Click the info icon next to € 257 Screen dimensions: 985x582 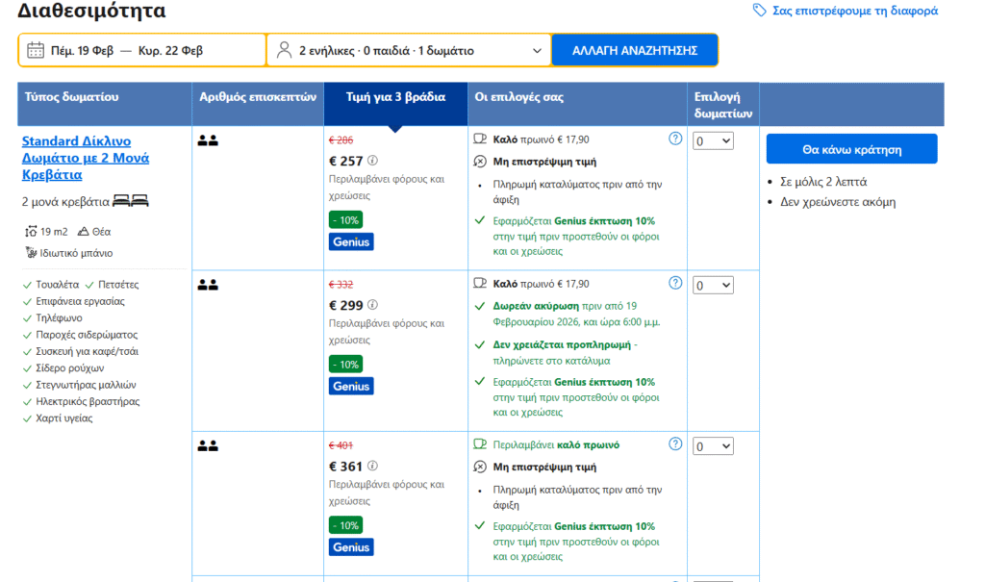[x=373, y=161]
